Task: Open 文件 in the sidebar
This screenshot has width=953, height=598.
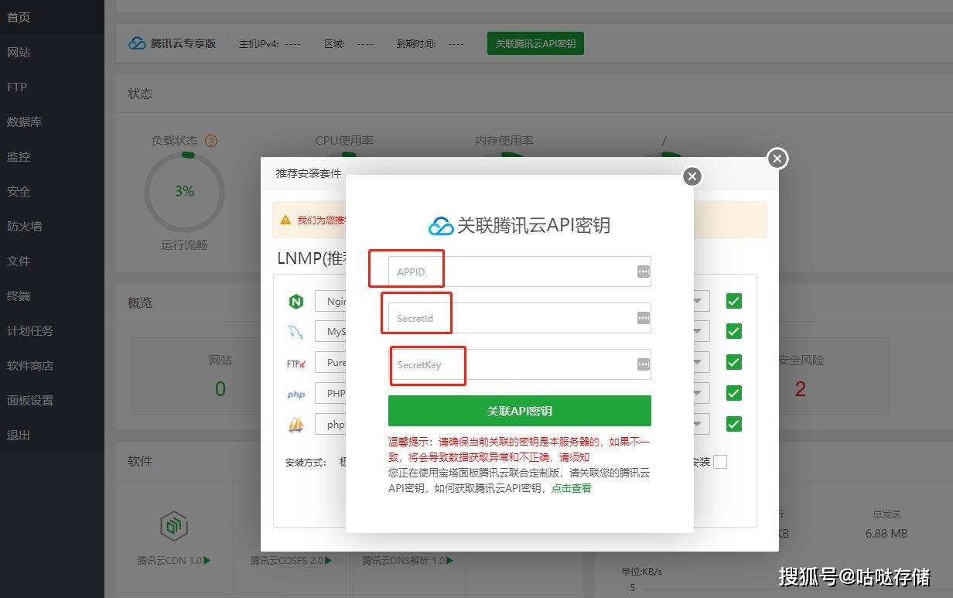Action: coord(52,261)
